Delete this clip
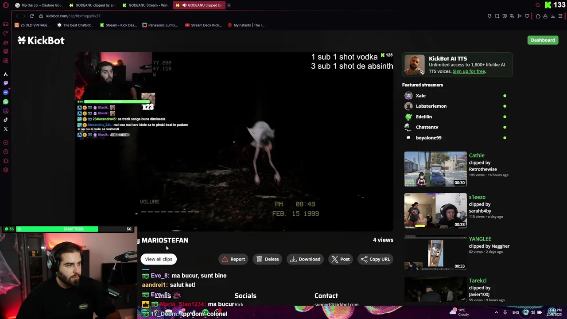 point(268,259)
